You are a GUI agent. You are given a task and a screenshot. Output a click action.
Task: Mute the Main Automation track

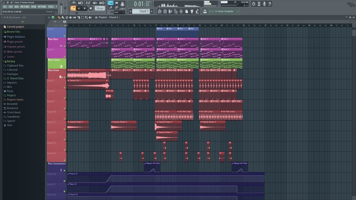(65, 171)
